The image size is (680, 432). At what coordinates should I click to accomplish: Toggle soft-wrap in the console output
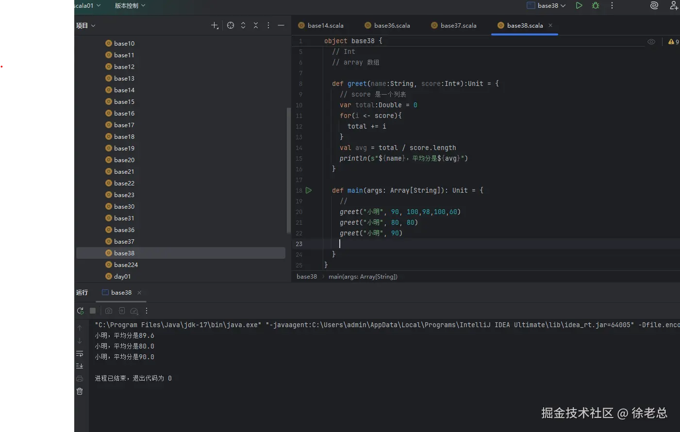coord(80,353)
